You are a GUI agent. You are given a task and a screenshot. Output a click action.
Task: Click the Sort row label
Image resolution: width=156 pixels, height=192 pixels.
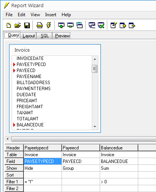14,175
